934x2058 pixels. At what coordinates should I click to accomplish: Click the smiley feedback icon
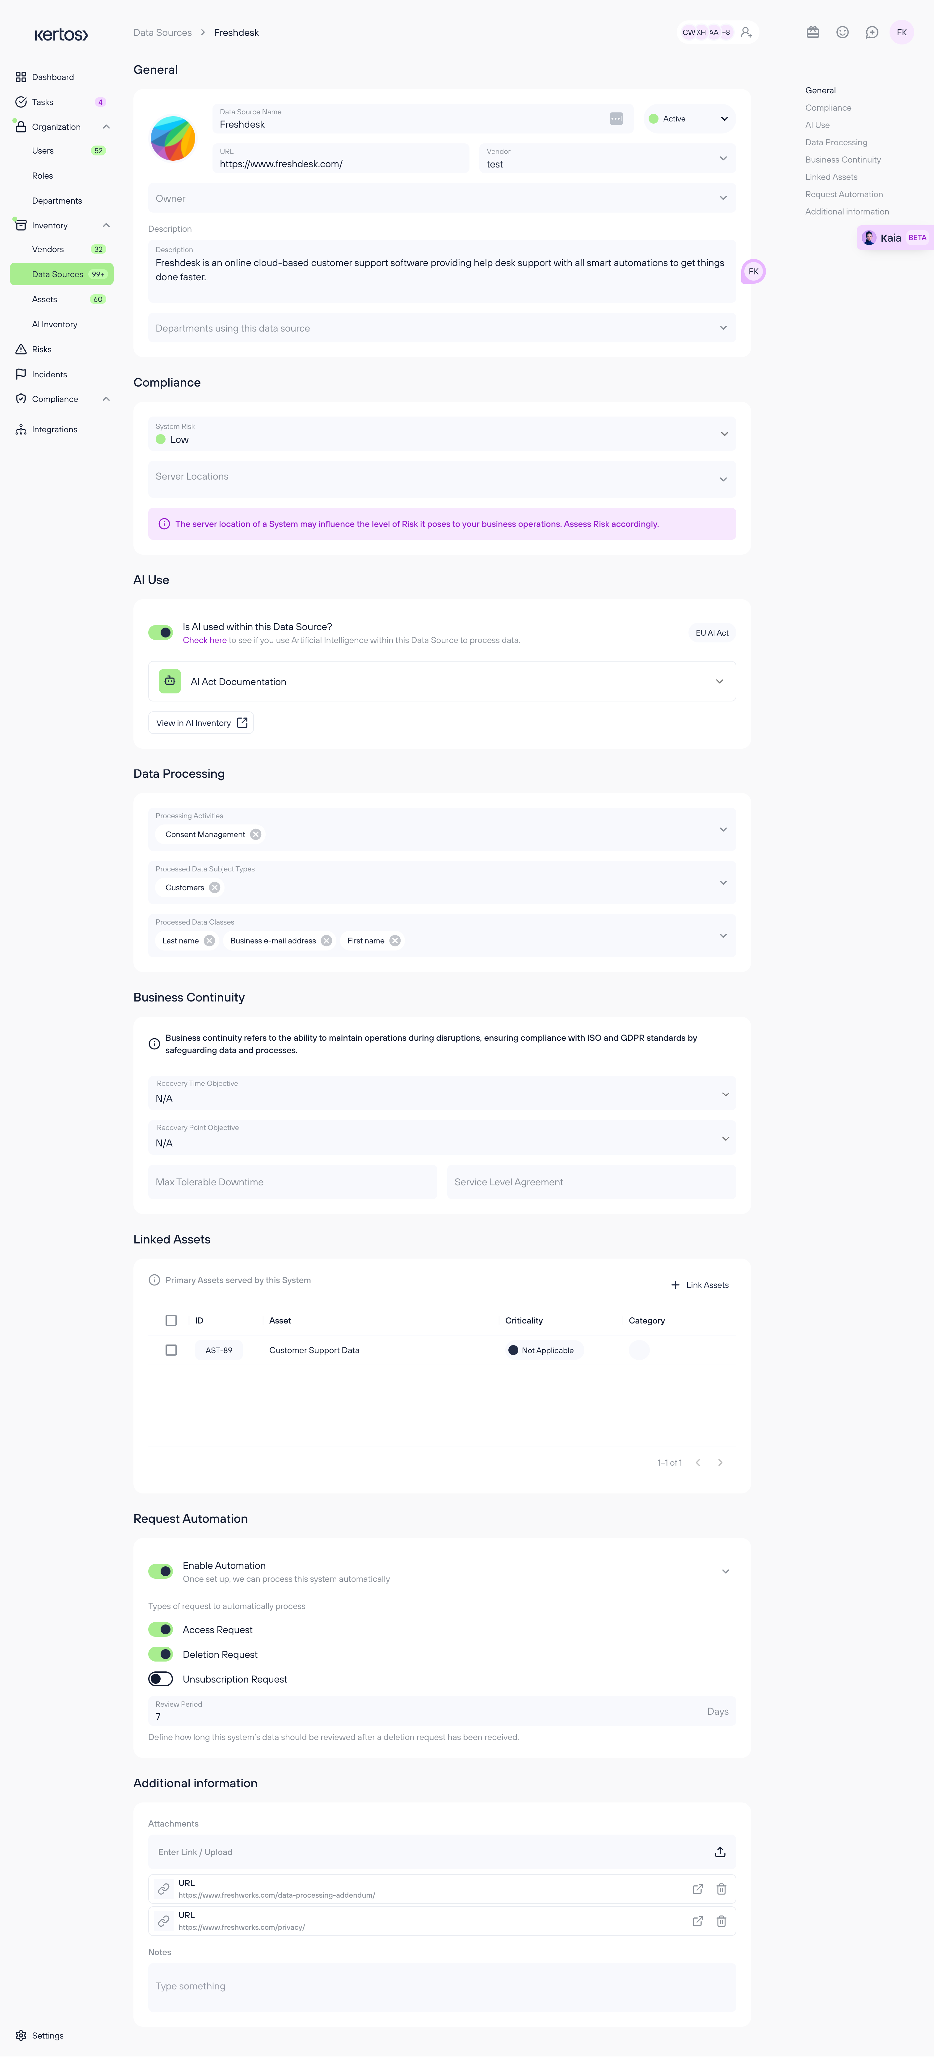pyautogui.click(x=842, y=33)
